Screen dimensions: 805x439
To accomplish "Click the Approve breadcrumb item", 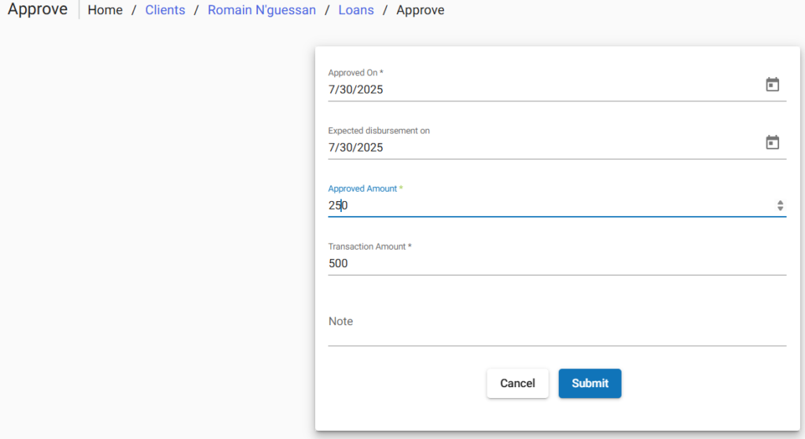I will click(x=420, y=10).
